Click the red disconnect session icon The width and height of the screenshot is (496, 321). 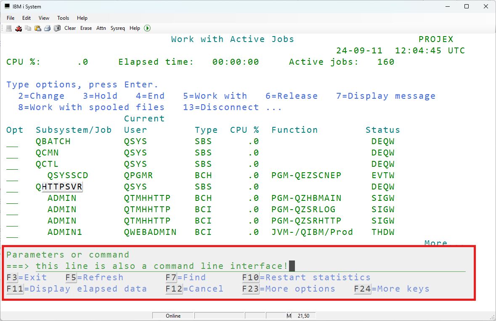point(19,28)
